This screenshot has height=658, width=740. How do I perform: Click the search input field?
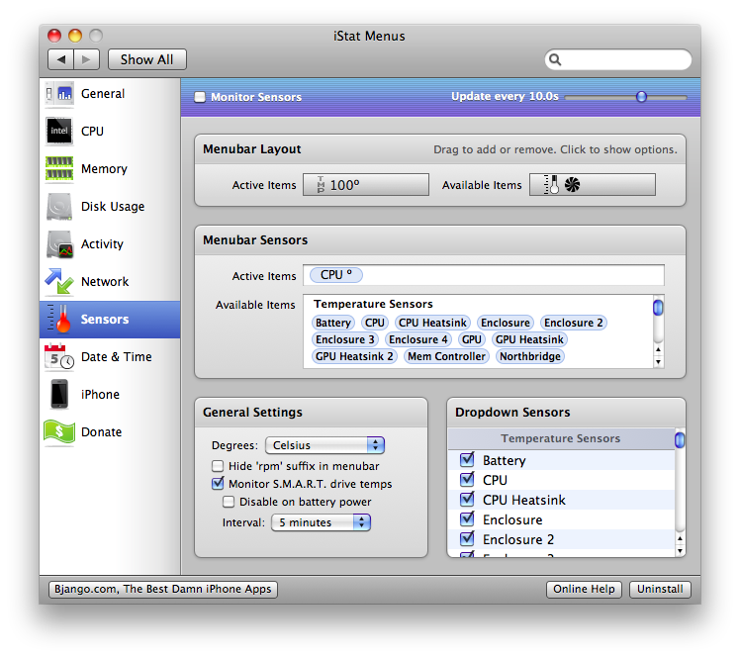point(618,59)
